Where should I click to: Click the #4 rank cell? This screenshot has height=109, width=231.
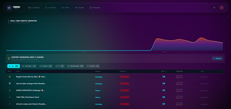(x=10, y=97)
